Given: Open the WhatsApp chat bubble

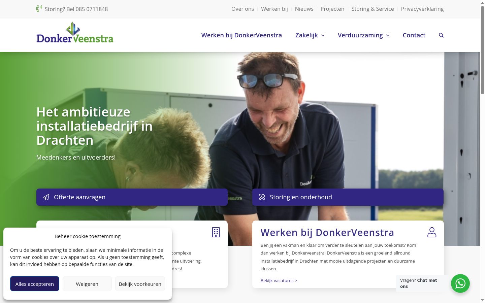Looking at the screenshot, I should [x=460, y=283].
